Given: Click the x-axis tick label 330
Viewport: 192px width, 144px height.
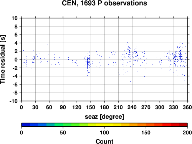Looking at the screenshot, I should point(174,107).
